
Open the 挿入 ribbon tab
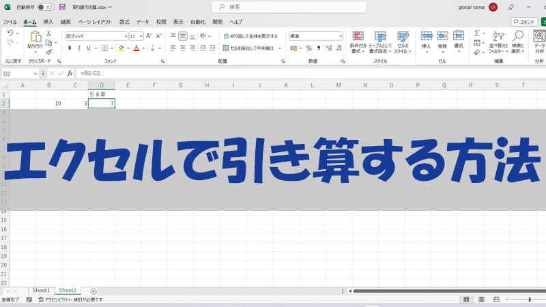pos(48,22)
